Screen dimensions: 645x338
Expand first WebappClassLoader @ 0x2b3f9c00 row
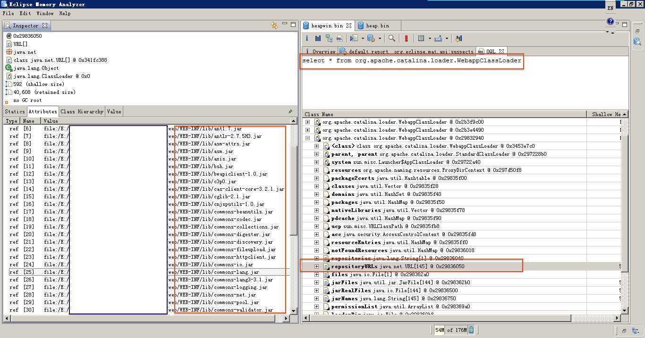coord(308,122)
